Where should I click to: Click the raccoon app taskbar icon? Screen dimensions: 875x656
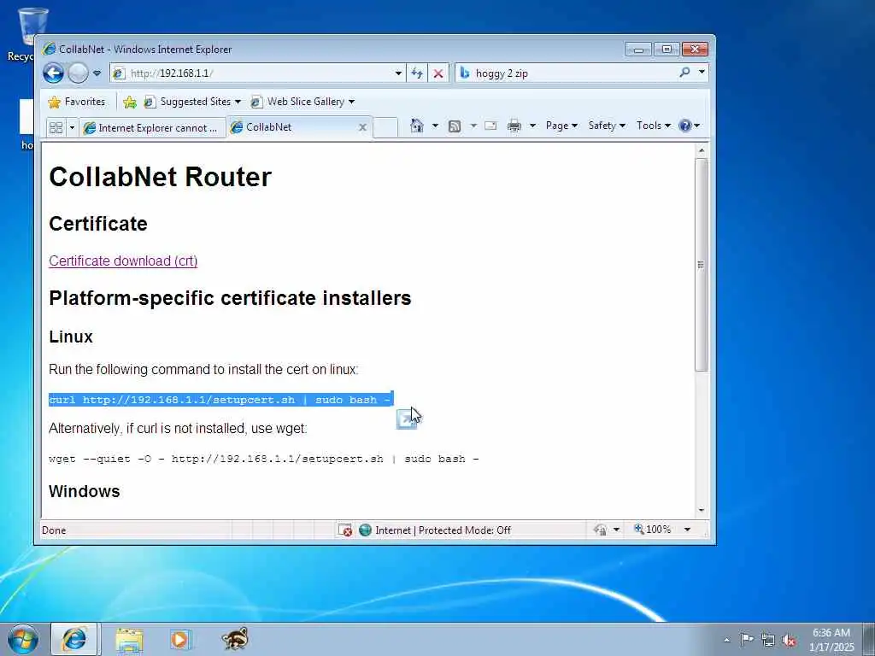click(235, 639)
